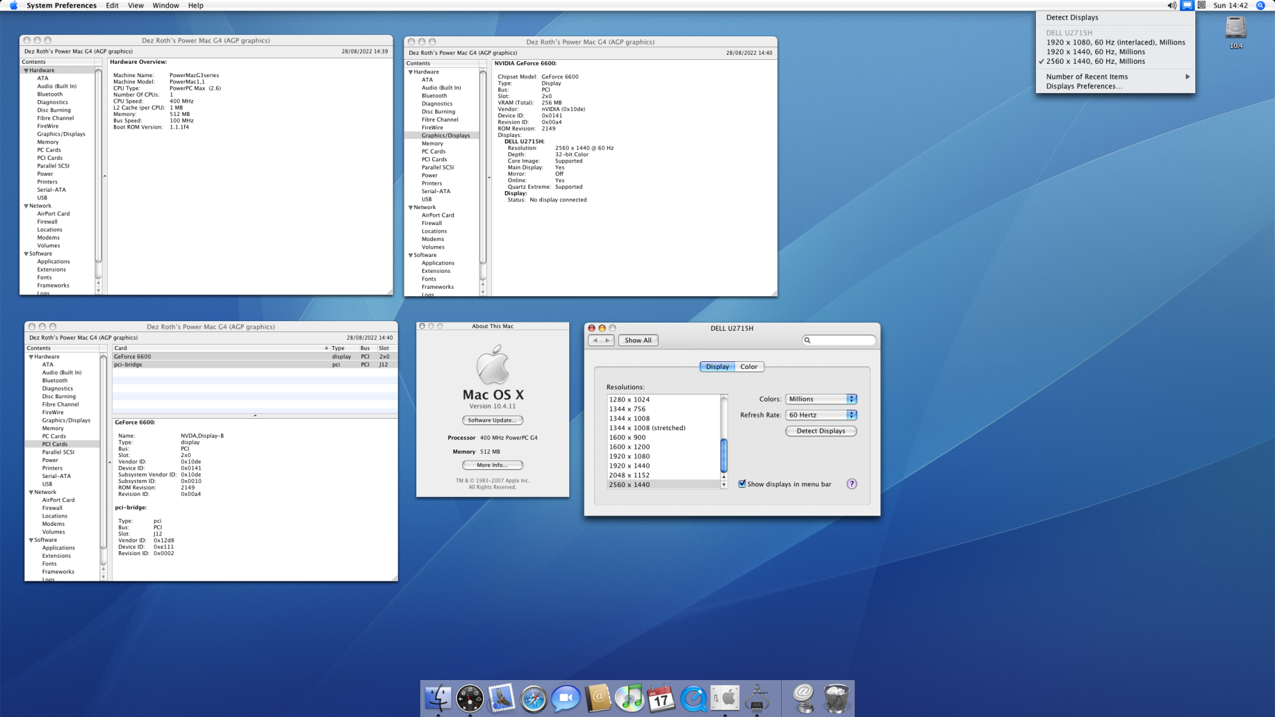The height and width of the screenshot is (717, 1275).
Task: Switch to the Color tab
Action: click(749, 366)
